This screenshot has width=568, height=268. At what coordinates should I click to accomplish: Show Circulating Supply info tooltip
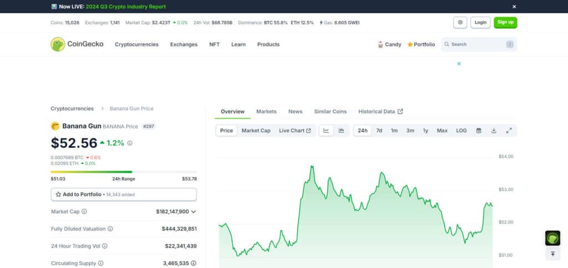[101, 264]
